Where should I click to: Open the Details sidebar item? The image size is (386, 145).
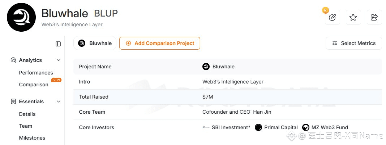click(27, 114)
